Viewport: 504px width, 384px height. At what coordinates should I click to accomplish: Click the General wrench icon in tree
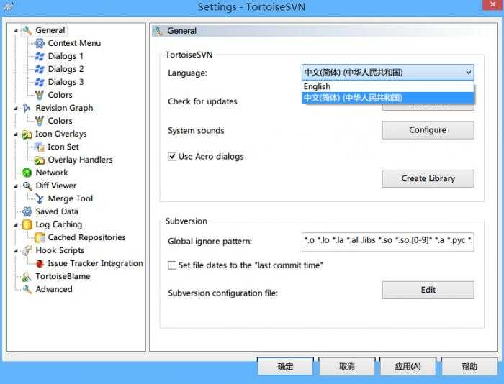[x=27, y=30]
